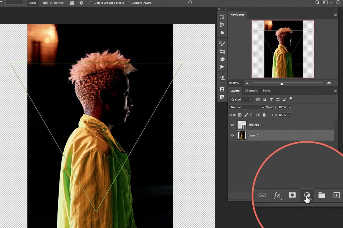Toggle layer filtering on/off switch
Image resolution: width=343 pixels, height=228 pixels.
[291, 99]
